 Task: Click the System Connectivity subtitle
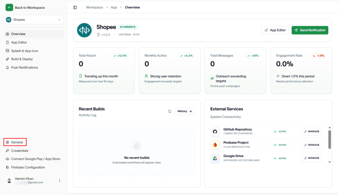point(225,117)
